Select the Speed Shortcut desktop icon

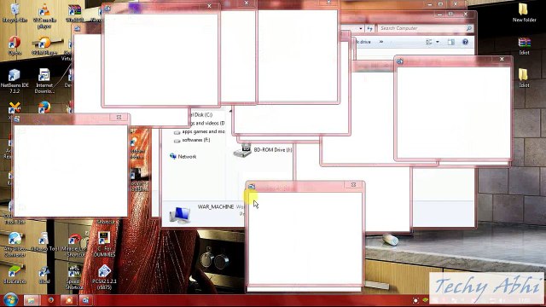point(74,277)
